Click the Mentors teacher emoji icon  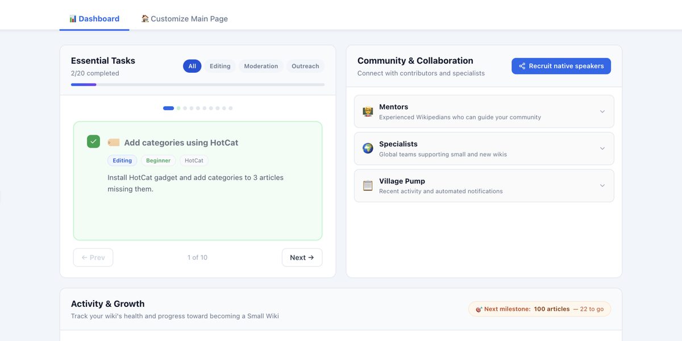point(368,111)
